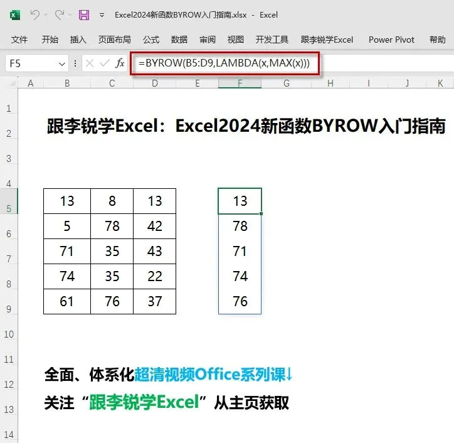Switch to the 页面布局 ribbon tab
This screenshot has height=443, width=454.
click(x=114, y=40)
